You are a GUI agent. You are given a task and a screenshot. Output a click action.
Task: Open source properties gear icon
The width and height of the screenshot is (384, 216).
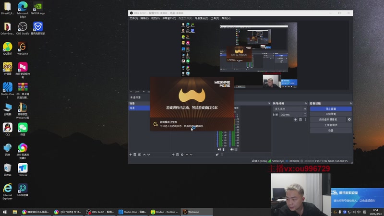point(182,155)
